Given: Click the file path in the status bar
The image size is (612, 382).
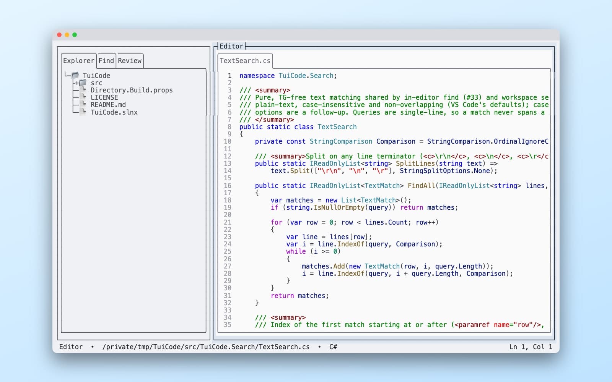Looking at the screenshot, I should 206,347.
